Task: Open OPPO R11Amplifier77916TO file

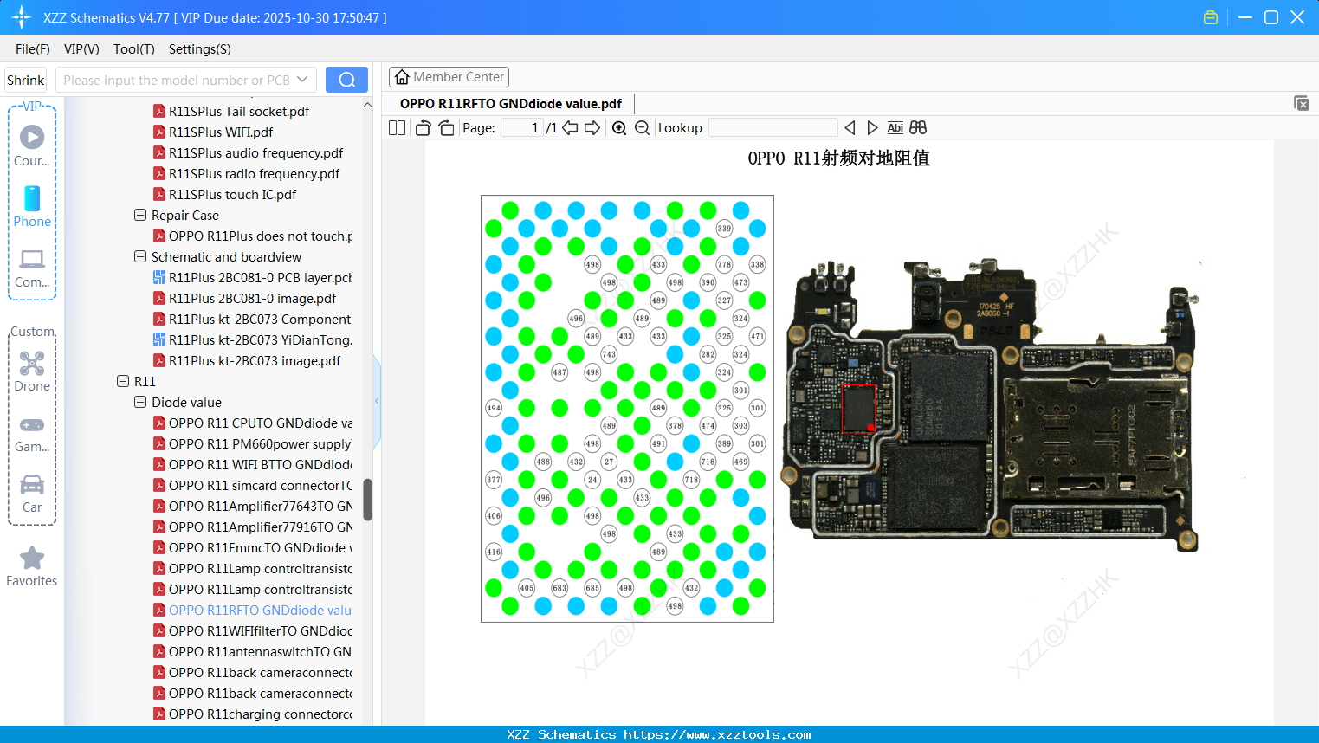Action: (x=252, y=527)
